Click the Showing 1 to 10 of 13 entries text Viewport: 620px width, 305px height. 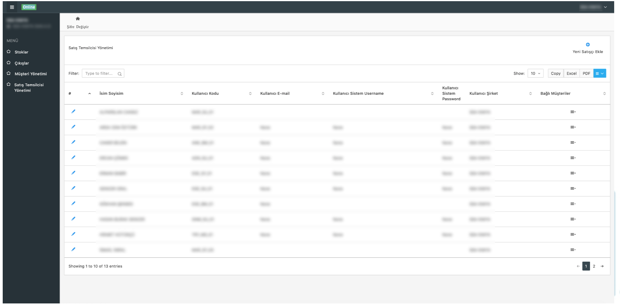tap(96, 266)
